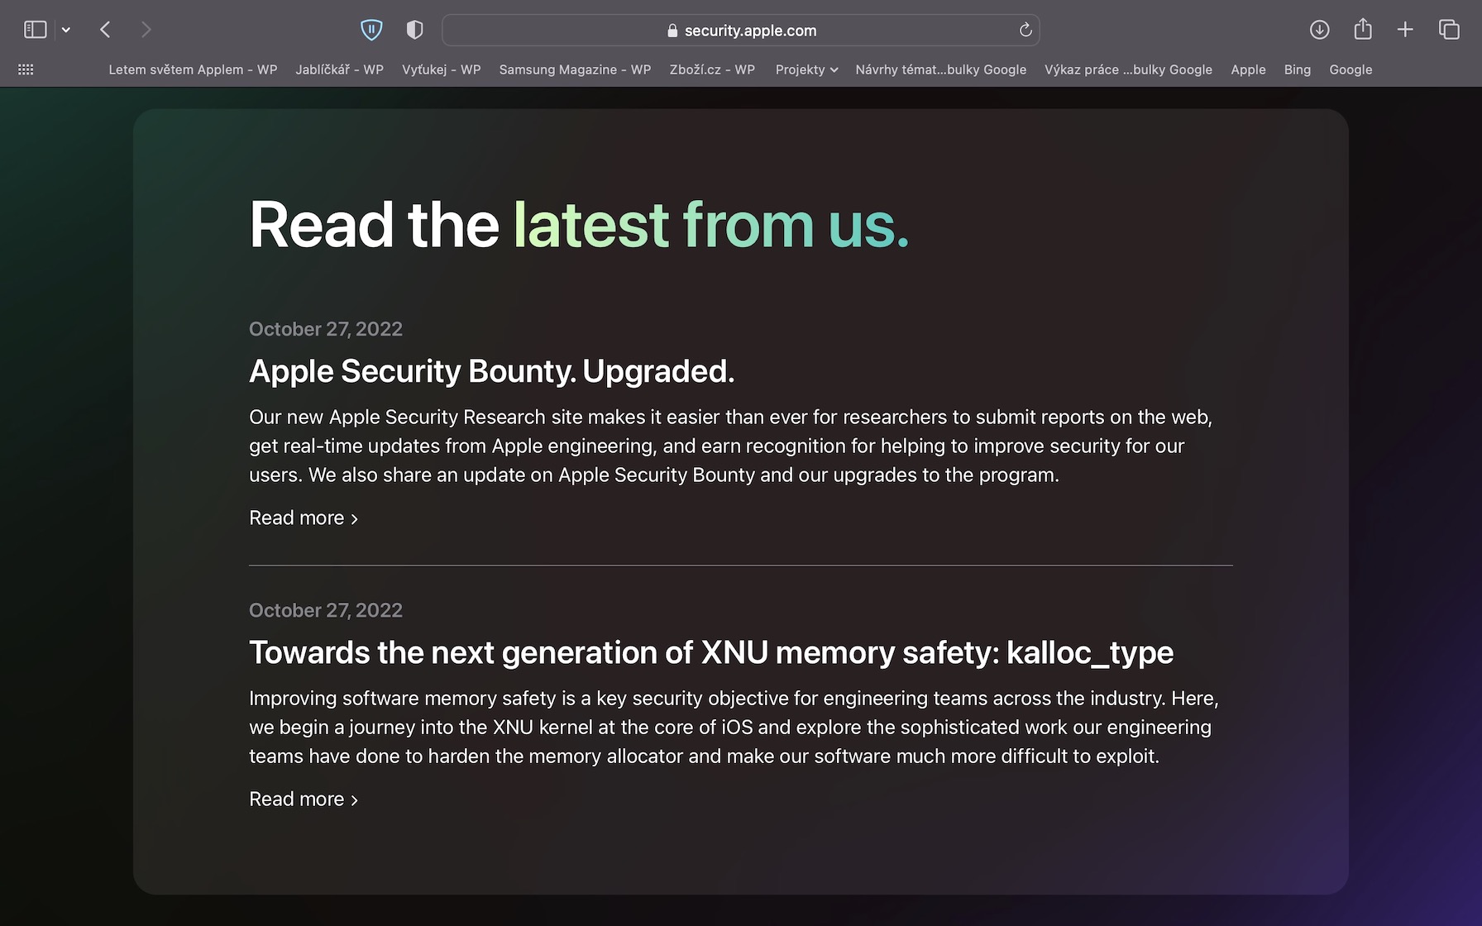Show the tab overview
Viewport: 1482px width, 926px height.
click(x=1449, y=30)
